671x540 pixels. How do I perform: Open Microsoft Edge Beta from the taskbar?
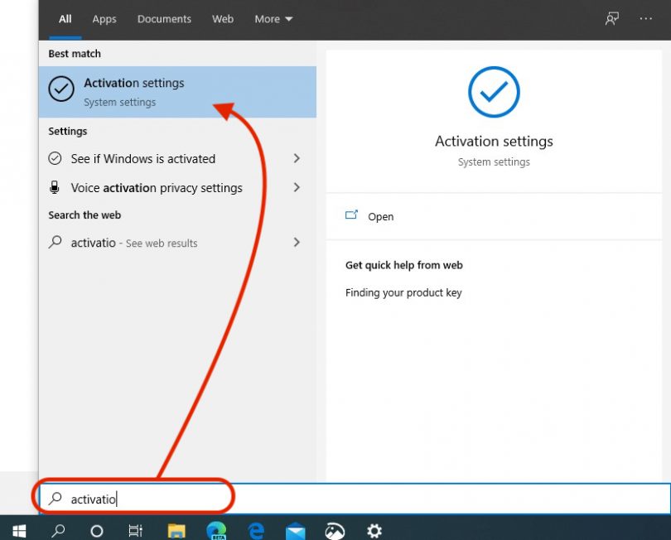(x=215, y=530)
